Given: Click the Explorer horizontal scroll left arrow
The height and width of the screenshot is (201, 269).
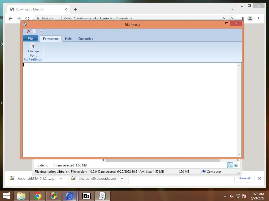Looking at the screenshot, I should (x=104, y=160).
